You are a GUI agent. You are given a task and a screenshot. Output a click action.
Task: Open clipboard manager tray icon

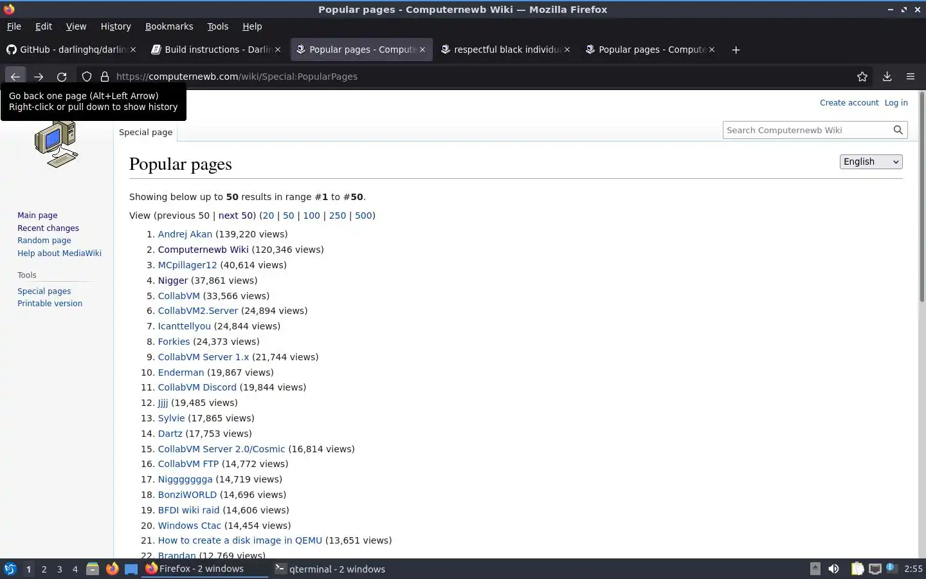coord(857,569)
